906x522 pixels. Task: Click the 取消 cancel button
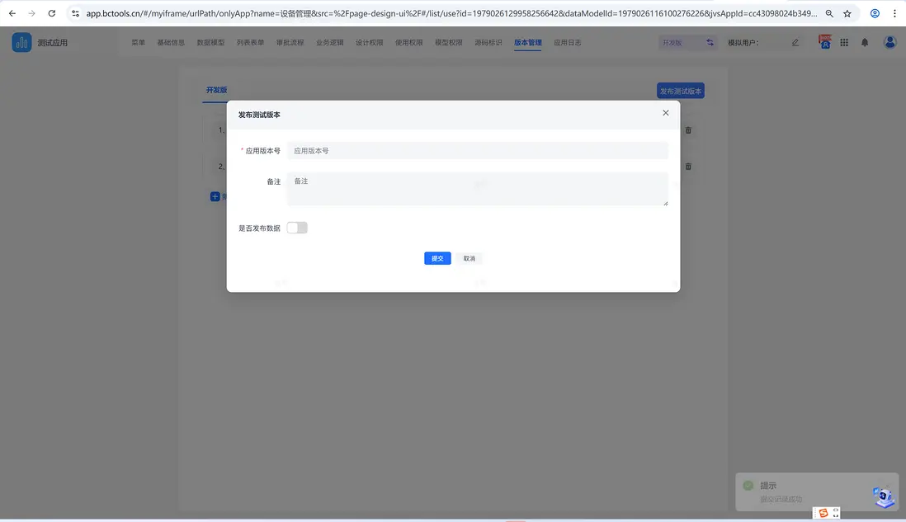coord(470,258)
